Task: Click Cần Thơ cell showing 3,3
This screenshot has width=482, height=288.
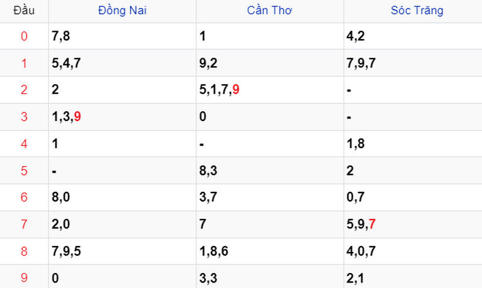Action: pyautogui.click(x=269, y=278)
